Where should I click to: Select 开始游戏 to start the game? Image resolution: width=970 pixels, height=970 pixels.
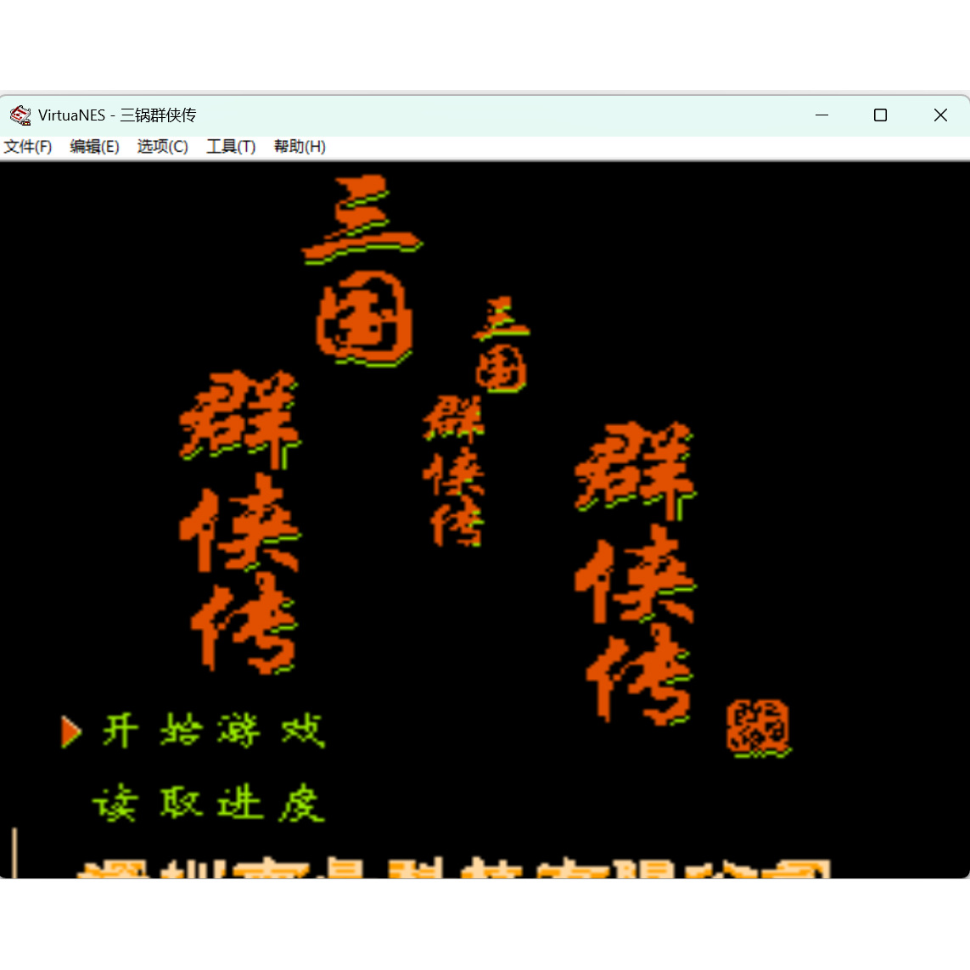point(212,730)
